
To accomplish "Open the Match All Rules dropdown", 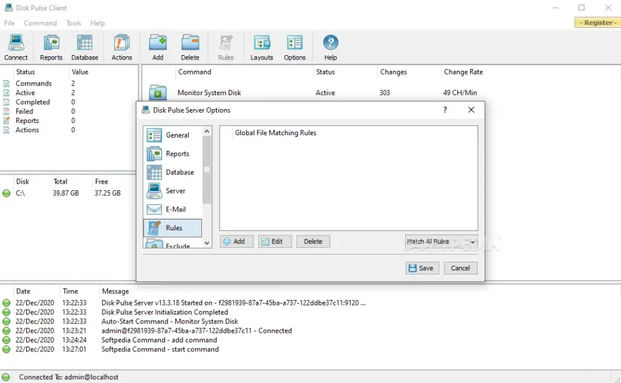I will pyautogui.click(x=441, y=241).
